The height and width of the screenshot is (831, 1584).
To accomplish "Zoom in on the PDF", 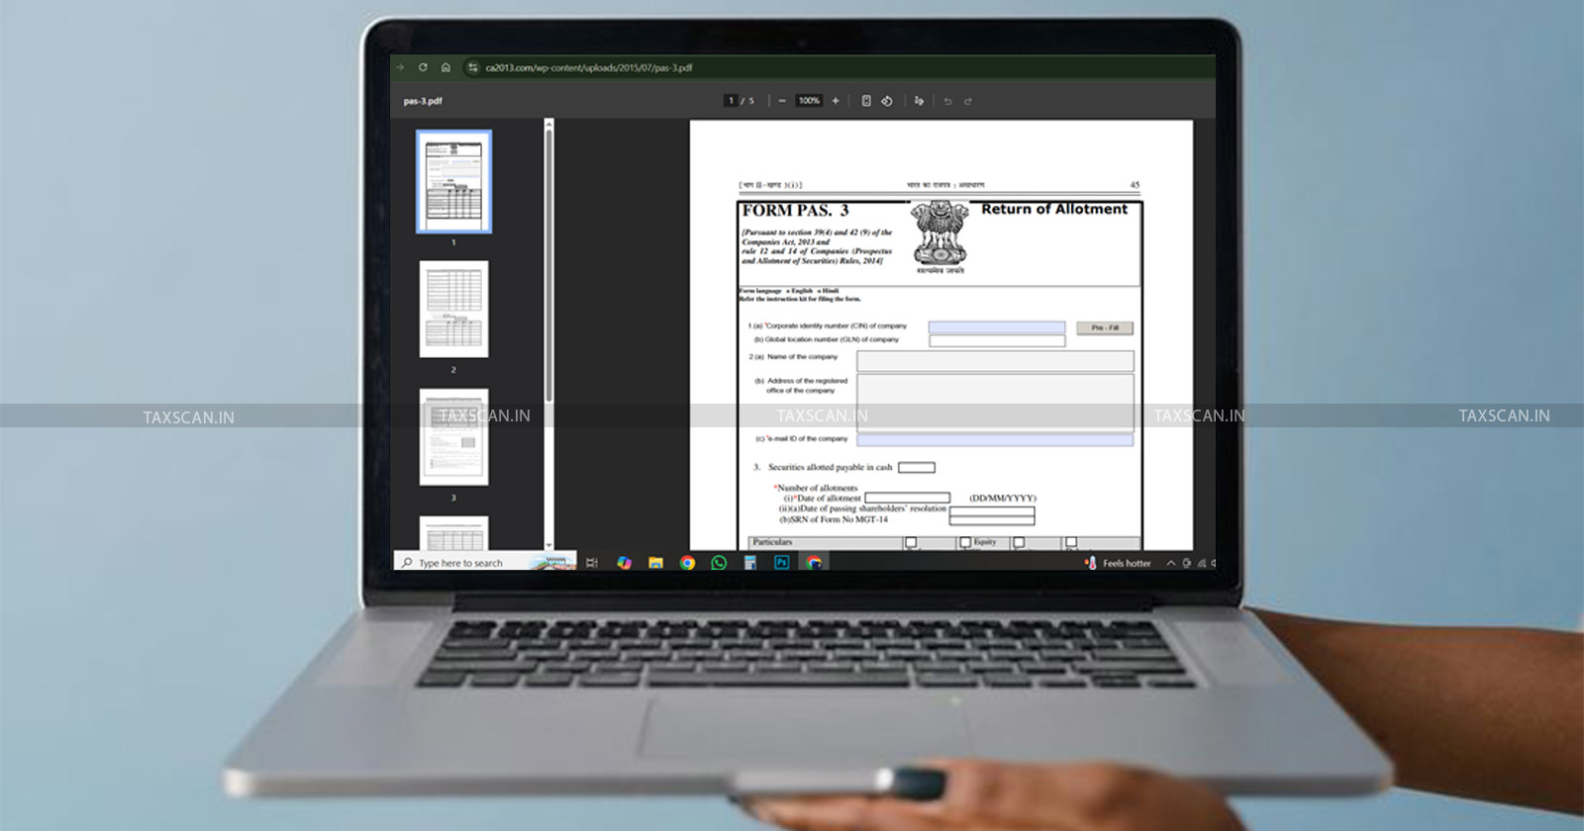I will click(x=836, y=101).
